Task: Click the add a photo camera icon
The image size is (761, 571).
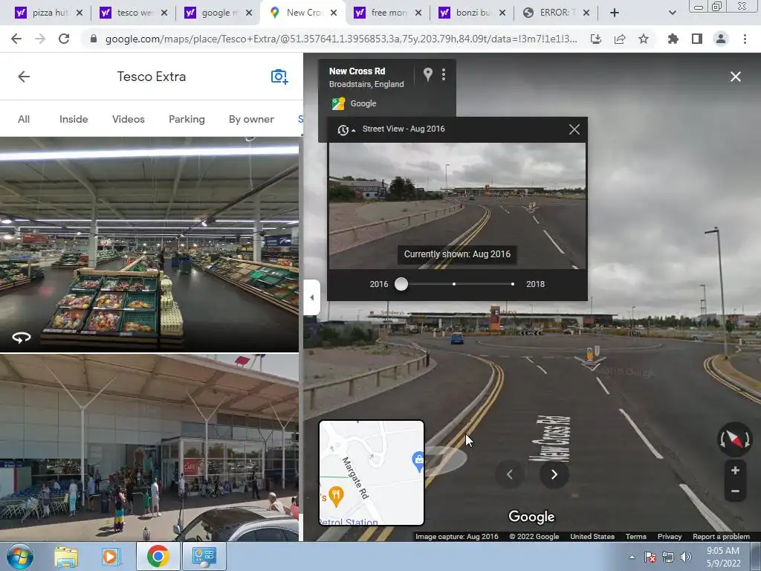Action: pos(279,77)
